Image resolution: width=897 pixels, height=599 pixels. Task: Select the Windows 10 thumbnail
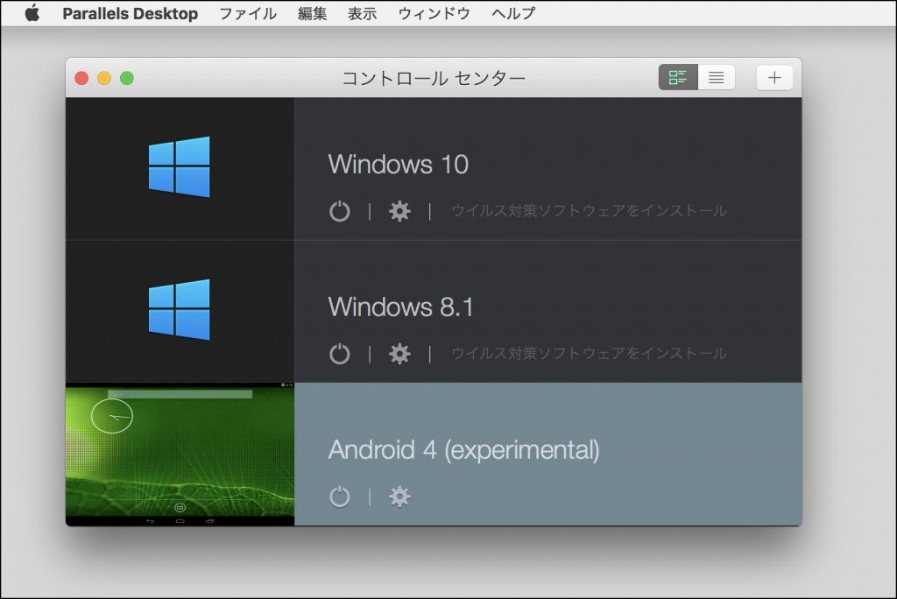[x=180, y=168]
